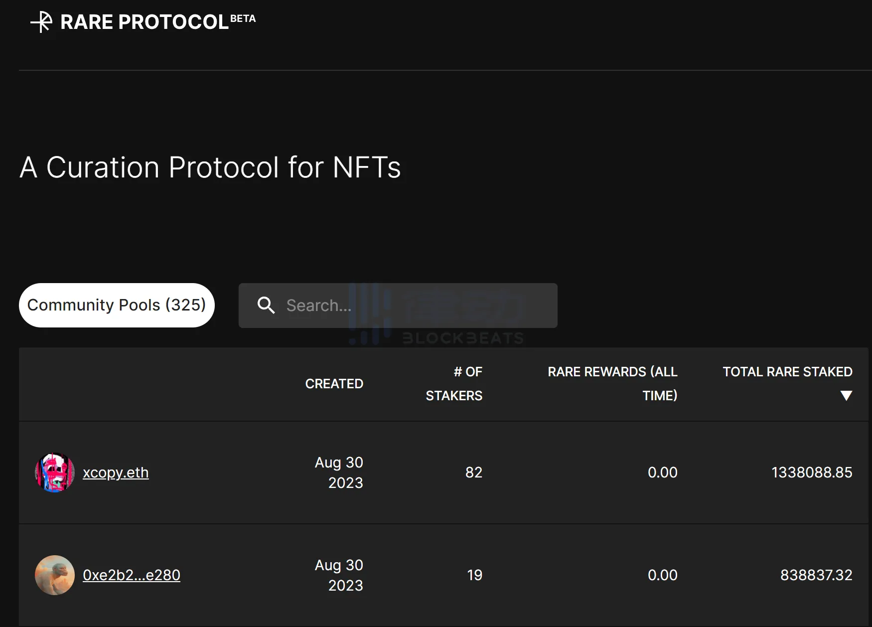Screen dimensions: 872x627
Task: Sort by Rare Rewards (All Time) header
Action: pos(613,384)
